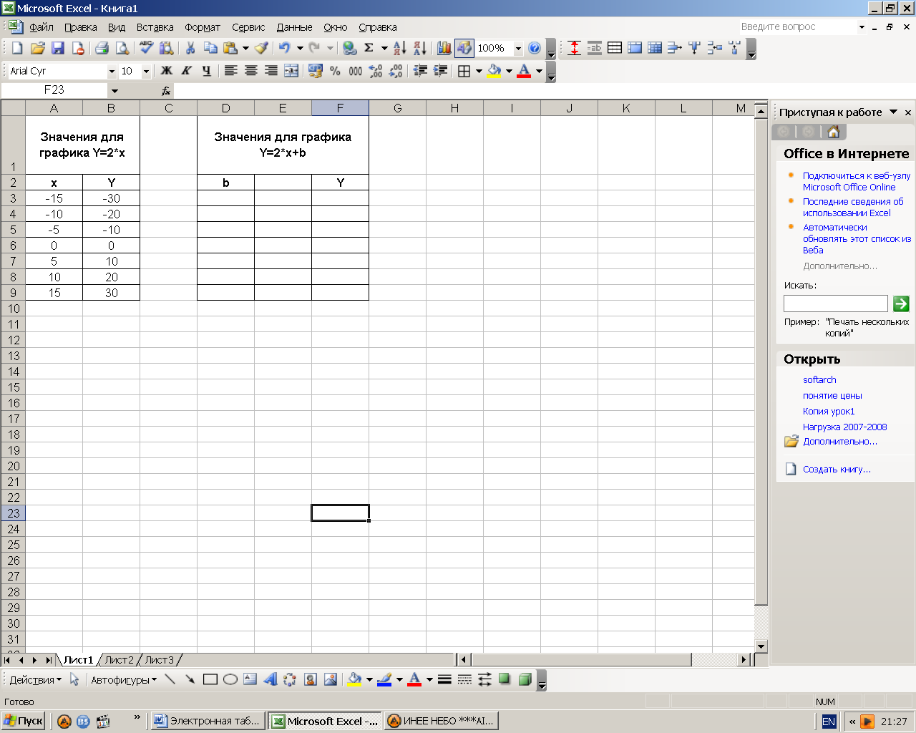Apply Currency style icon

pos(315,71)
